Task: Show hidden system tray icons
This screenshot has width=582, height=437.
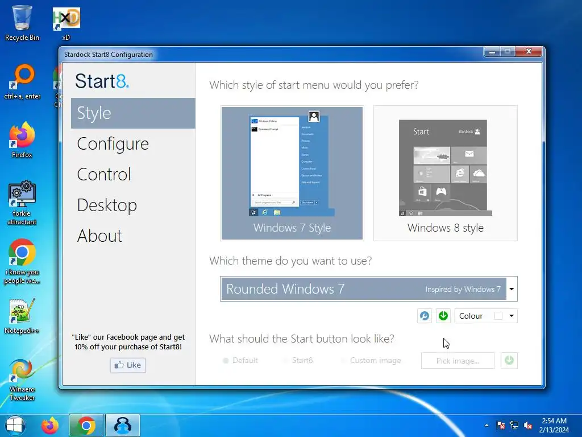Action: (x=487, y=425)
